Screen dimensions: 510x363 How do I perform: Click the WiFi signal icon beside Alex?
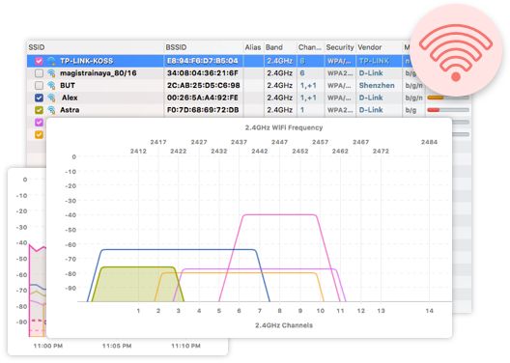click(51, 98)
